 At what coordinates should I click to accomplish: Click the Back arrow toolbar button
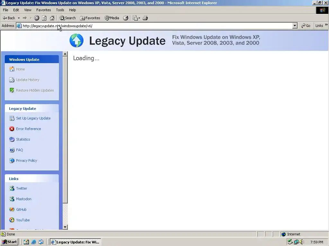coord(9,18)
